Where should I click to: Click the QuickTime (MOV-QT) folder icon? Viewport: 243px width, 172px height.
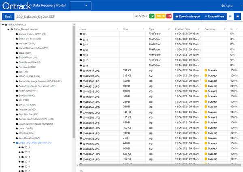point(17,62)
